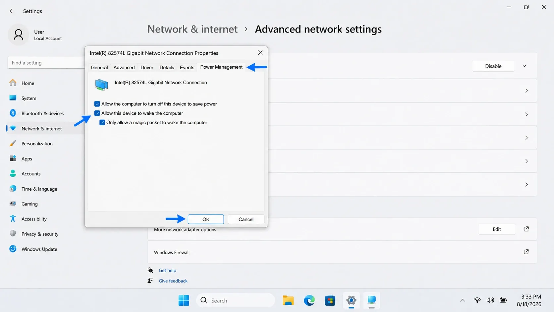Toggle 'Allow the computer to turn off this device'

97,104
